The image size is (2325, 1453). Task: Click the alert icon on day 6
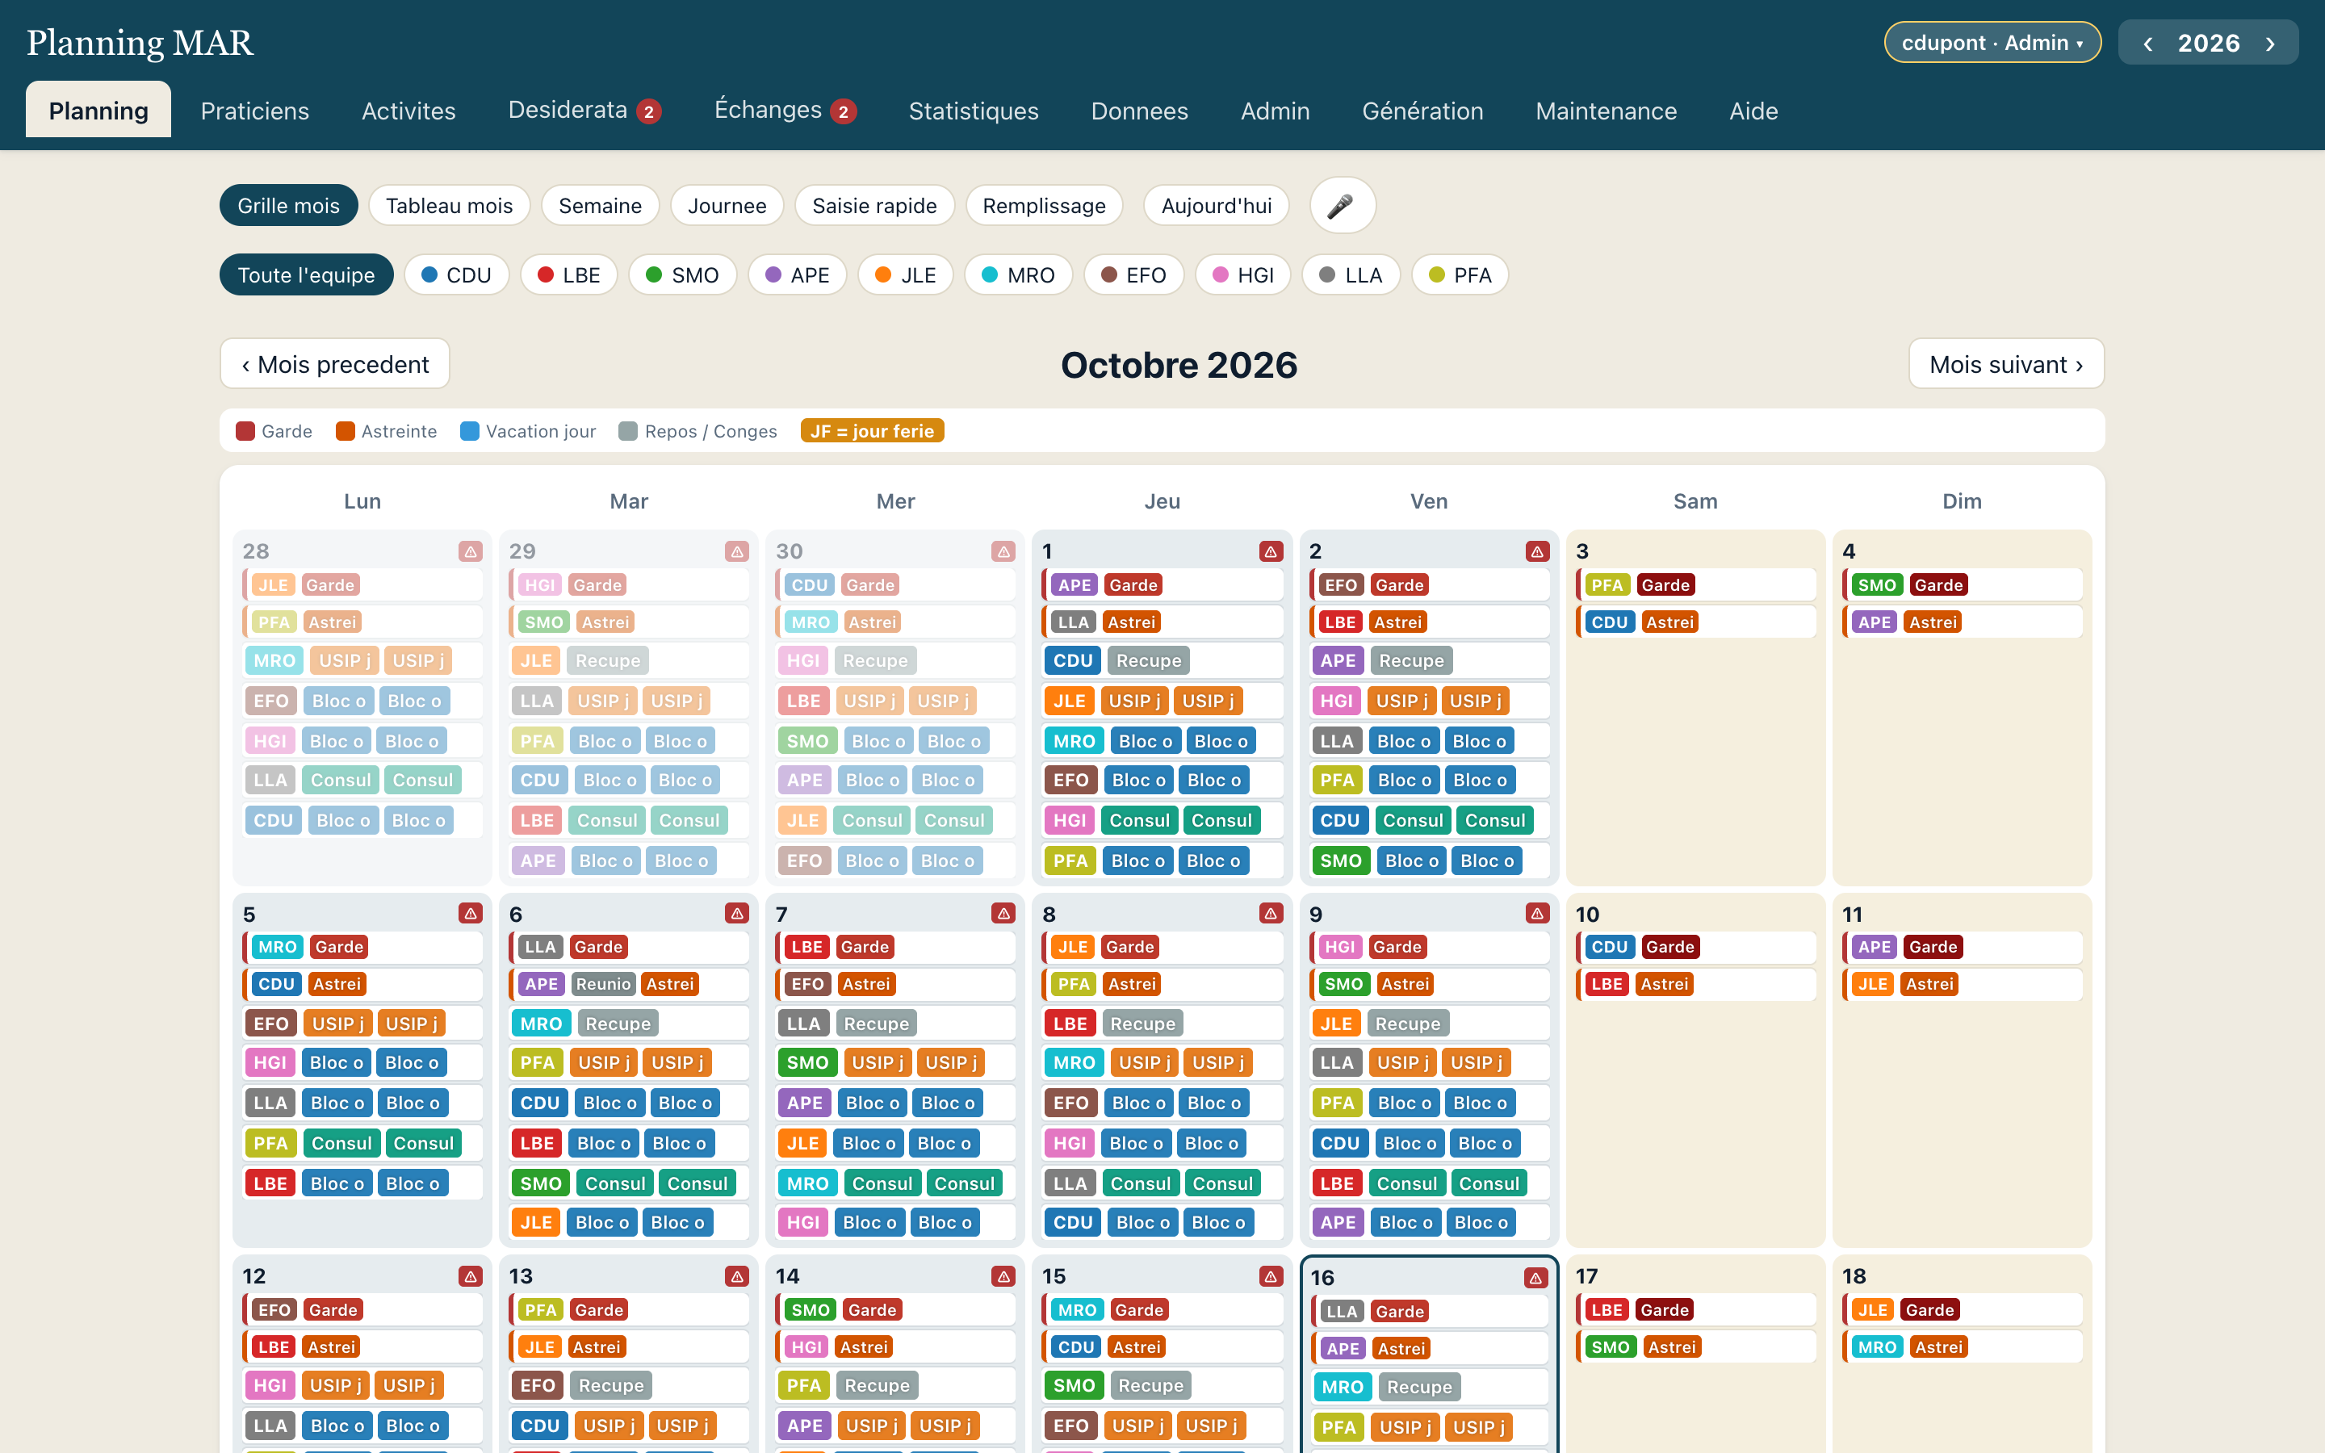[x=737, y=914]
